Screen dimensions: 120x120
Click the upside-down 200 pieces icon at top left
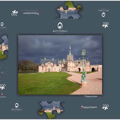tap(15, 13)
